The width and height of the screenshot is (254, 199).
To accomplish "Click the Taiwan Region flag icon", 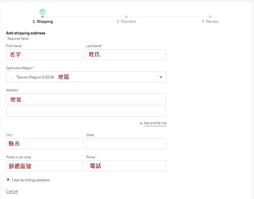I will point(11,77).
